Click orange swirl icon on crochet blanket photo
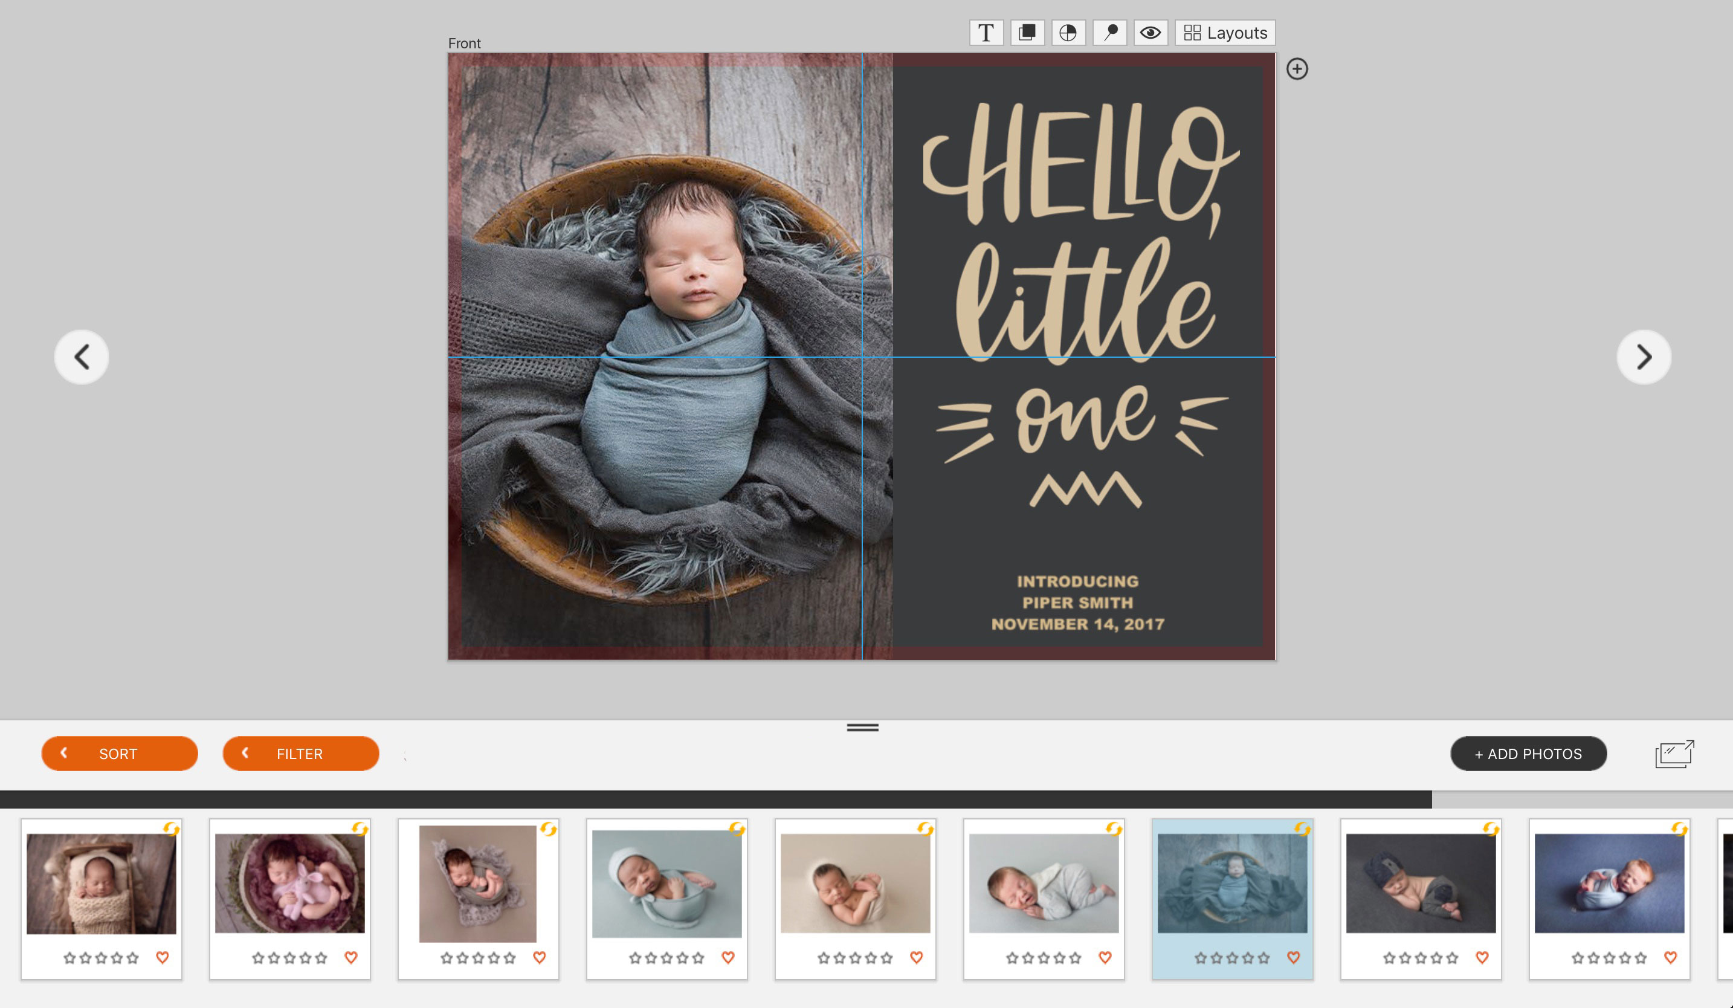The width and height of the screenshot is (1733, 1008). [548, 829]
